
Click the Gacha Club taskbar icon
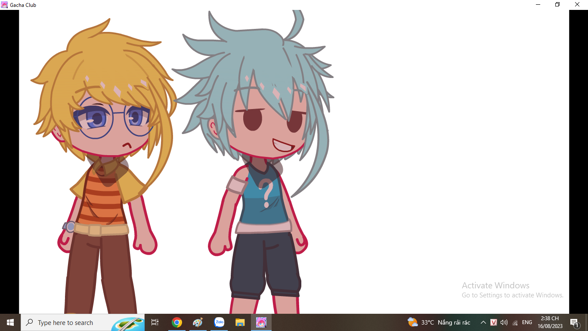pyautogui.click(x=261, y=322)
